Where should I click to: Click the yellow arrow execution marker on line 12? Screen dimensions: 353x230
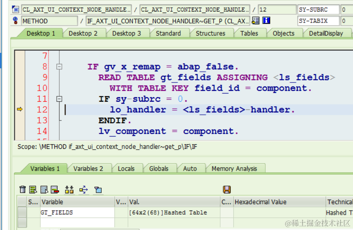[x=20, y=109]
